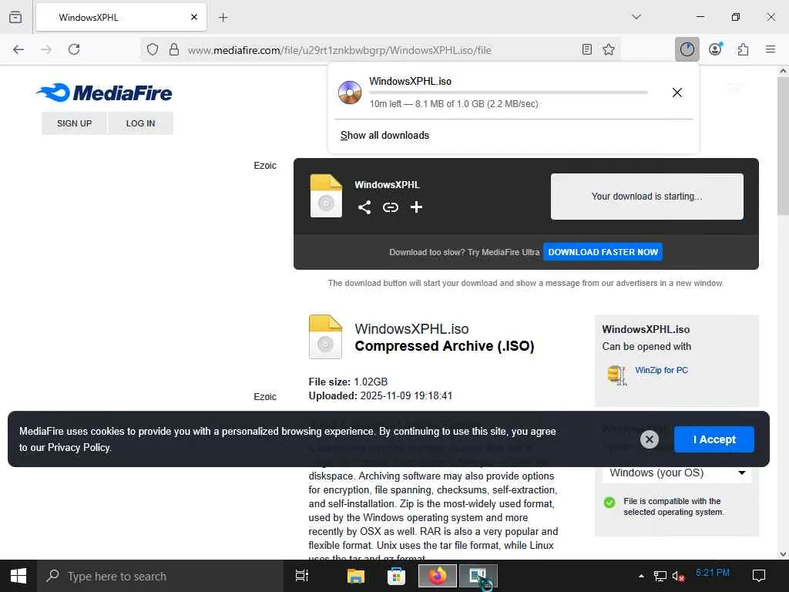
Task: Click Your download is starting button
Action: tap(646, 197)
